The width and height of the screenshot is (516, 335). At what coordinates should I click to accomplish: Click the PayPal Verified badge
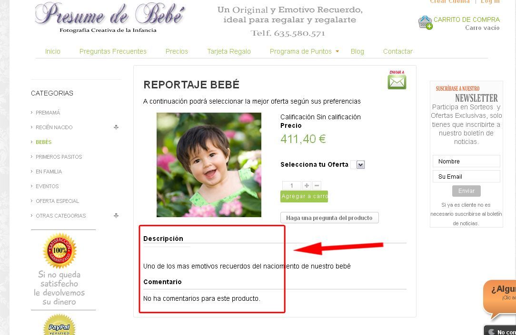(x=60, y=325)
